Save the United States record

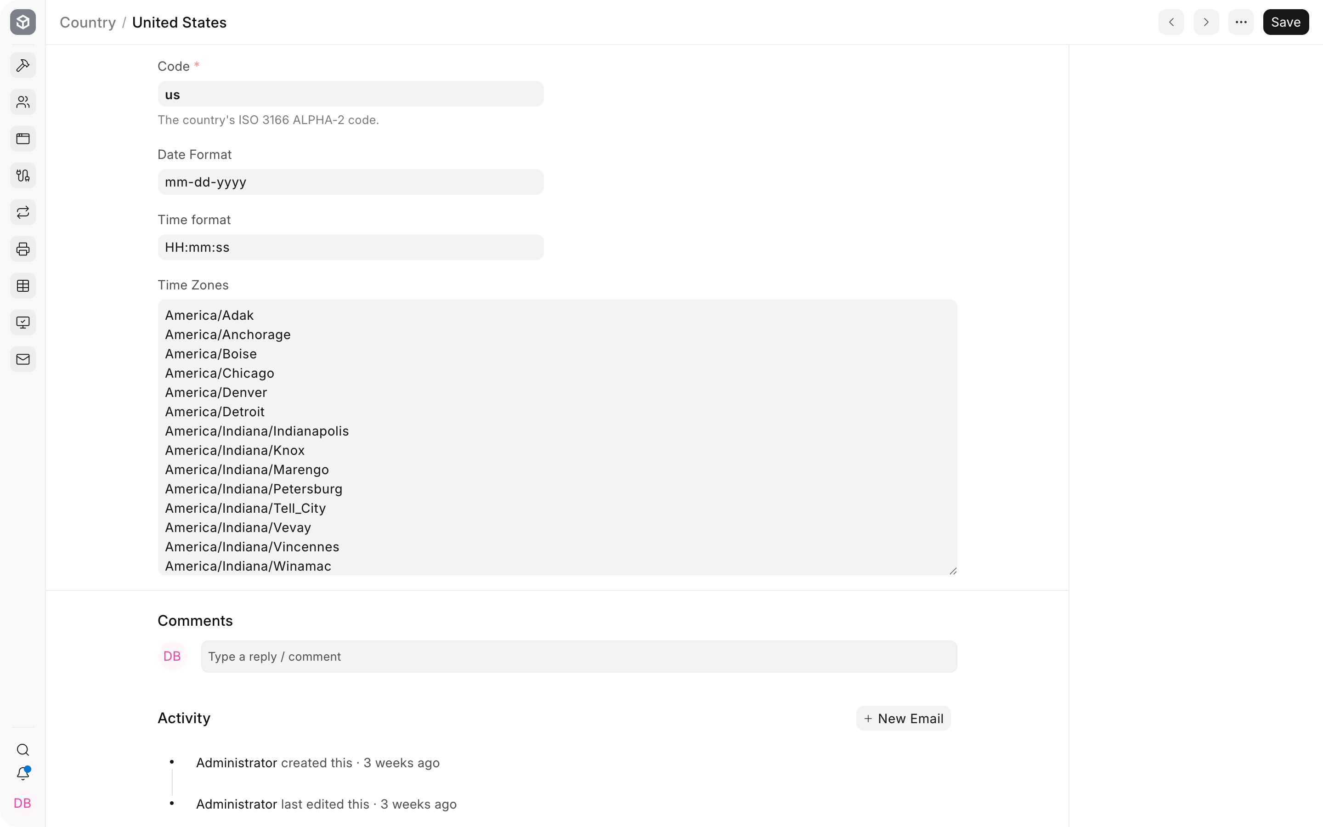[x=1285, y=22]
